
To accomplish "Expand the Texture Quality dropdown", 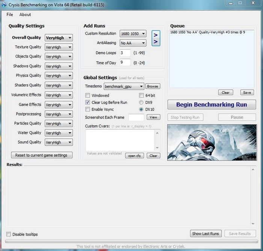I will point(59,47).
